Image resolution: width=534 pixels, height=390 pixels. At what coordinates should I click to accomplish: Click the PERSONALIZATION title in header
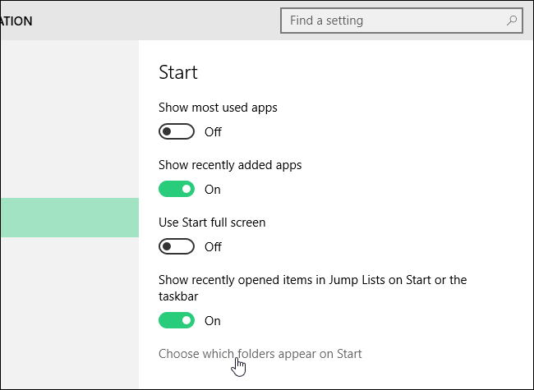coord(16,21)
